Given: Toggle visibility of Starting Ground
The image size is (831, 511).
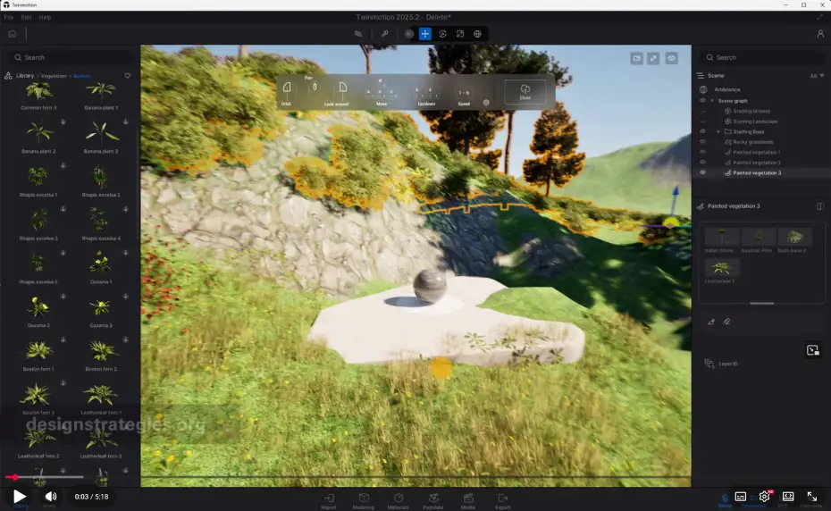Looking at the screenshot, I should (702, 112).
